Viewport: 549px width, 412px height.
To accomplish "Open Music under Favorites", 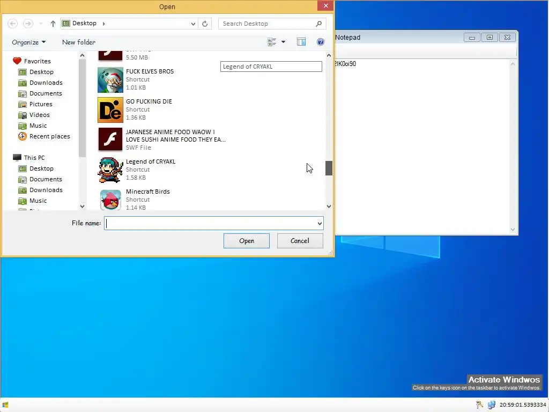I will click(33, 126).
